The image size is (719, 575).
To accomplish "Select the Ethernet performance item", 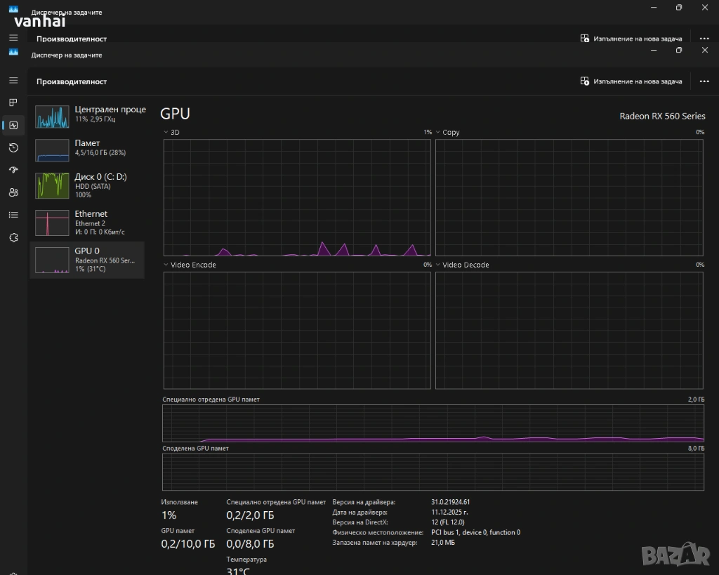I will tap(88, 222).
